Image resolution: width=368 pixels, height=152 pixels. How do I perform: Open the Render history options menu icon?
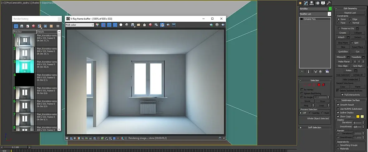58,26
